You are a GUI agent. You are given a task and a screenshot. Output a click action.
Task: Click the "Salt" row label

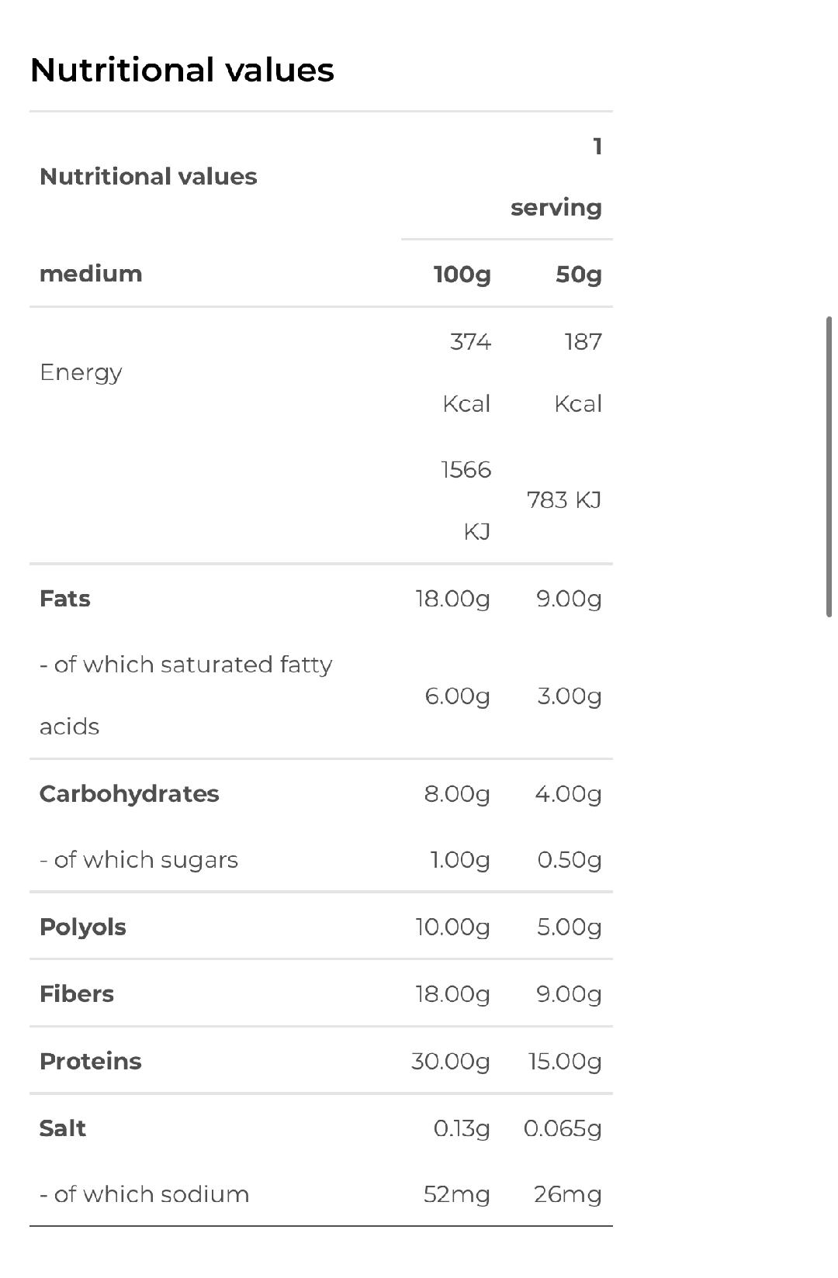pos(62,1128)
